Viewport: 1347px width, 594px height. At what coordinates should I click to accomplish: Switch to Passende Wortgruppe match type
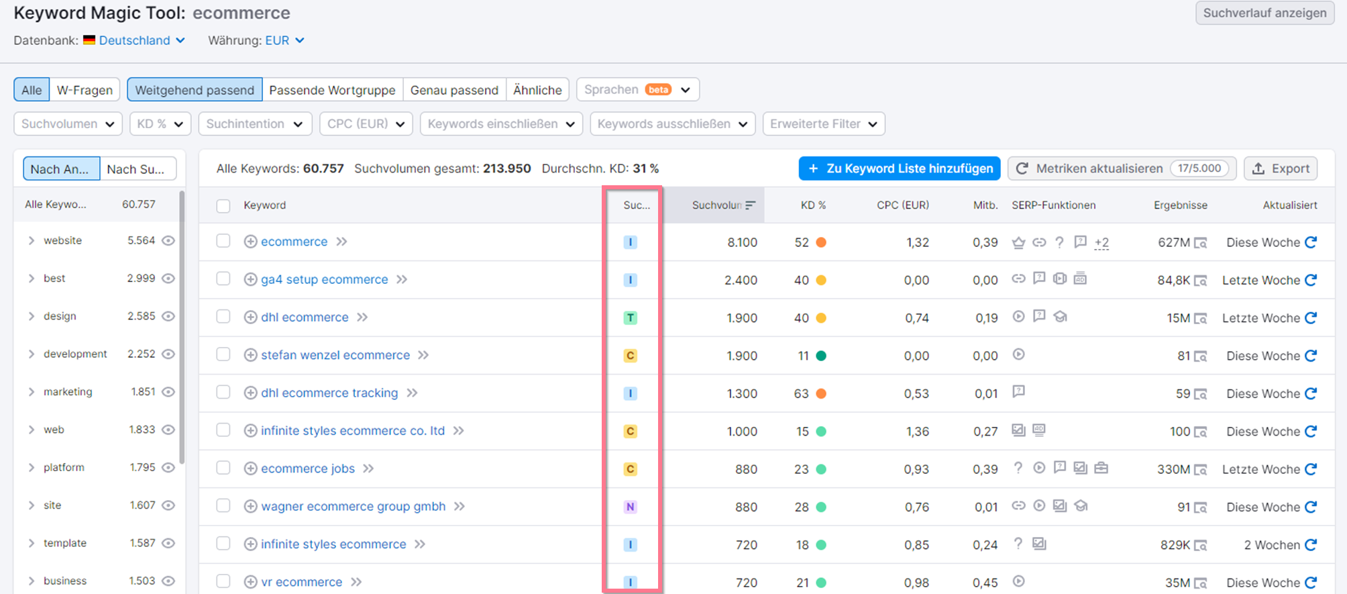coord(332,90)
